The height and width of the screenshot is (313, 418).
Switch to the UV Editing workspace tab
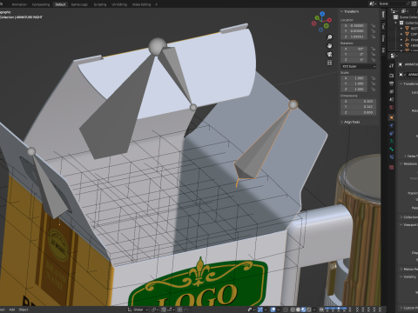click(x=119, y=4)
